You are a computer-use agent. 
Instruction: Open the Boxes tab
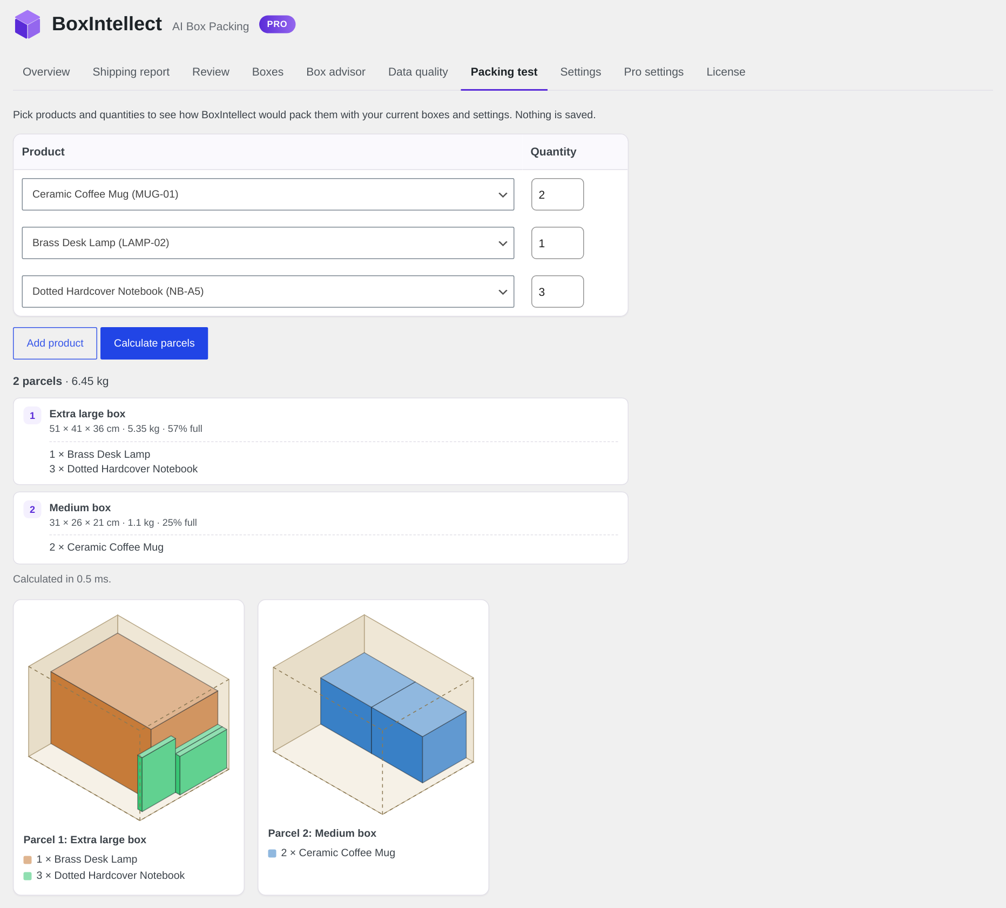click(x=268, y=72)
